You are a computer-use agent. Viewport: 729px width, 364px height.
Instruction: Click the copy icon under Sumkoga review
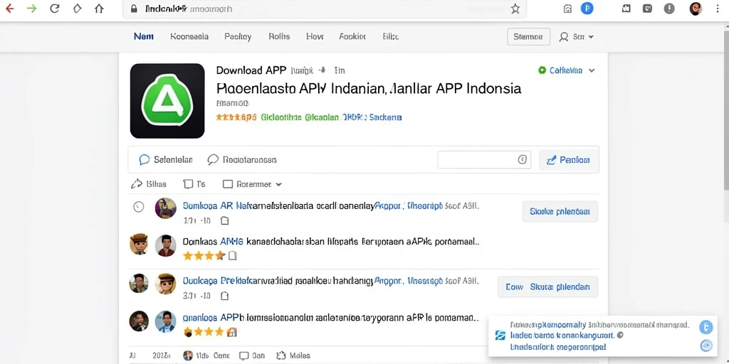tap(224, 220)
